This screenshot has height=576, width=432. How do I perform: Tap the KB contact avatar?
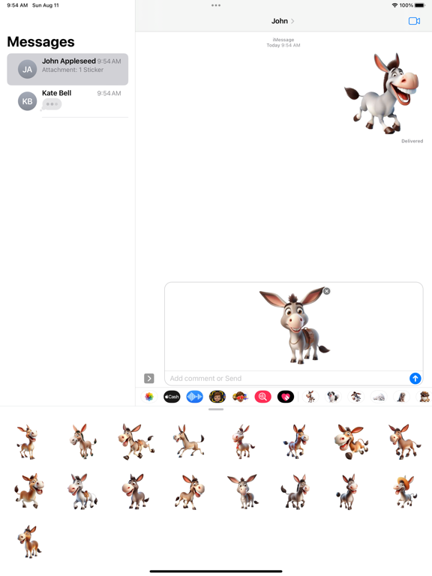pos(28,101)
